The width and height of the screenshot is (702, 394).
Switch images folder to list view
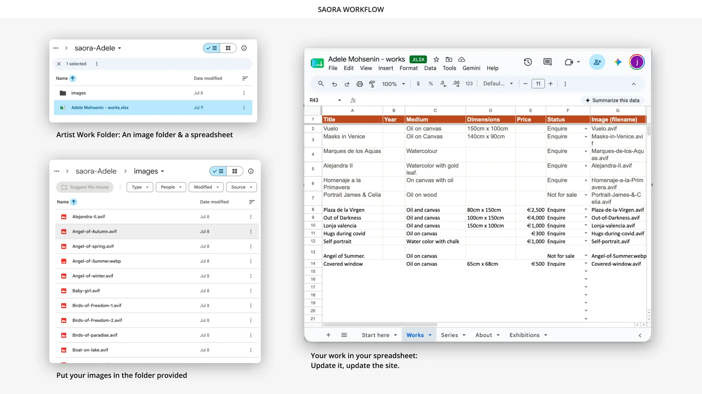(218, 171)
